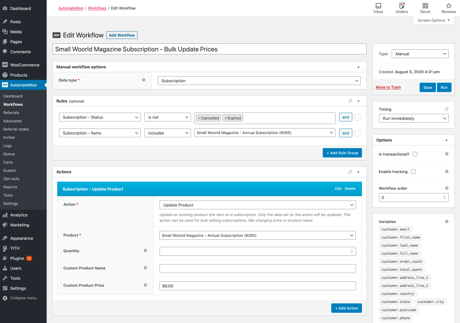
Task: Insert the customer.email variable chip
Action: pyautogui.click(x=396, y=229)
